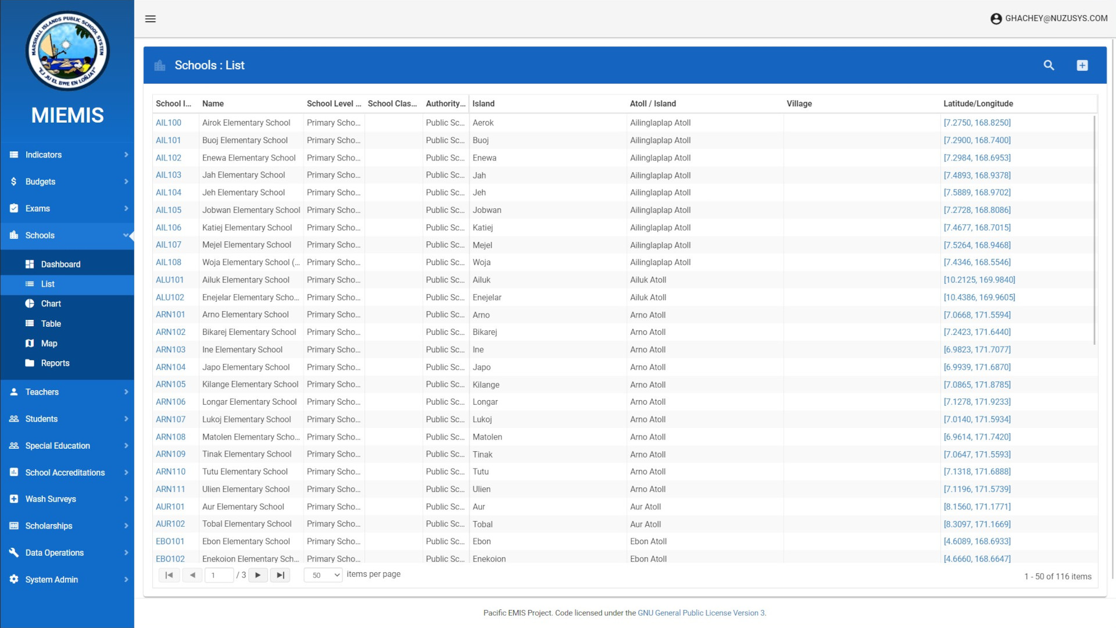Click the Budgets dollar icon
This screenshot has height=628, width=1116.
click(14, 181)
